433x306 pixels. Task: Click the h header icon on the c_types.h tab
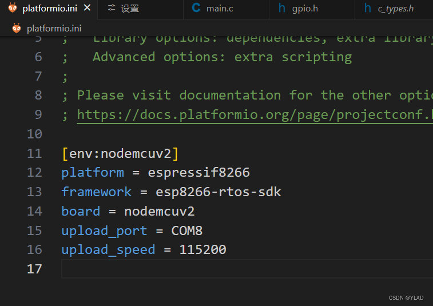[368, 8]
